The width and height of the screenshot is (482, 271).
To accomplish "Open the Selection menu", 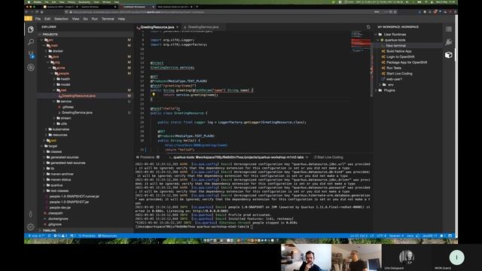I will click(61, 19).
